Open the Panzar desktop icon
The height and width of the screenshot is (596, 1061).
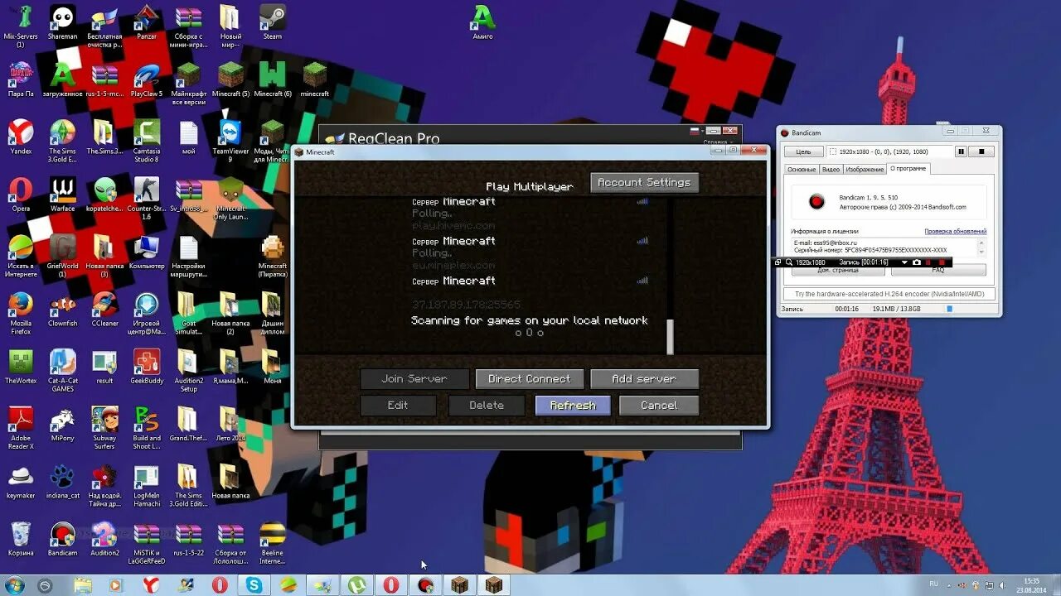(x=147, y=22)
